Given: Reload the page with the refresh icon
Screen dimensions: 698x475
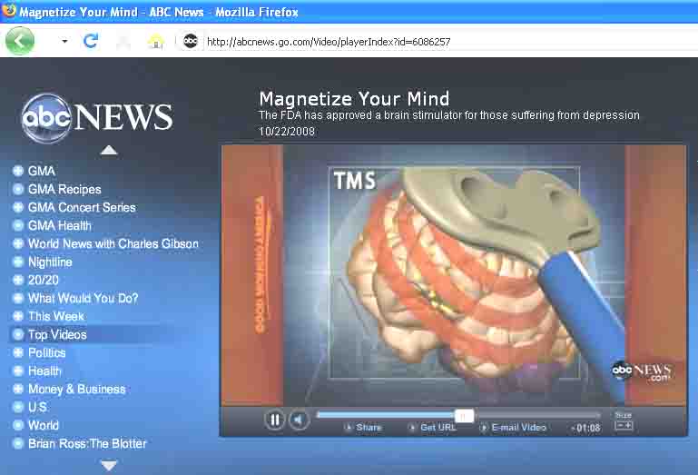Looking at the screenshot, I should click(91, 41).
